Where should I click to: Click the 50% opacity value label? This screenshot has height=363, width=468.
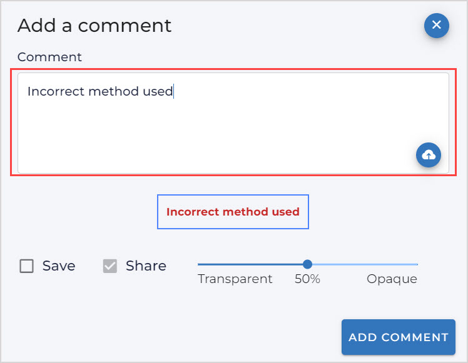(307, 279)
